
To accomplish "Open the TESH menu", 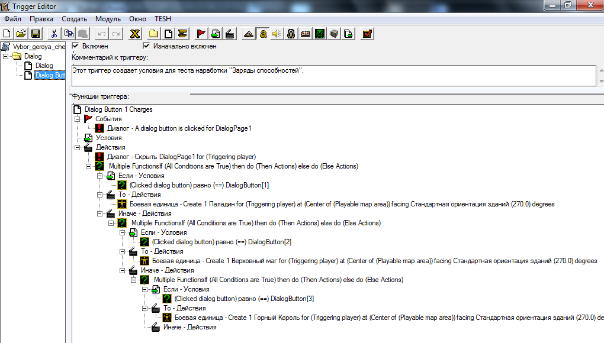I will [163, 19].
